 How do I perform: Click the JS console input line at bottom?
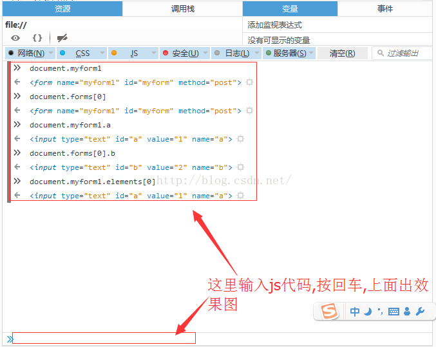click(104, 338)
